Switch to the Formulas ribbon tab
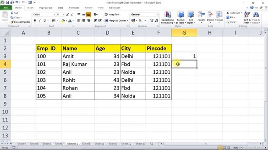 click(x=74, y=7)
